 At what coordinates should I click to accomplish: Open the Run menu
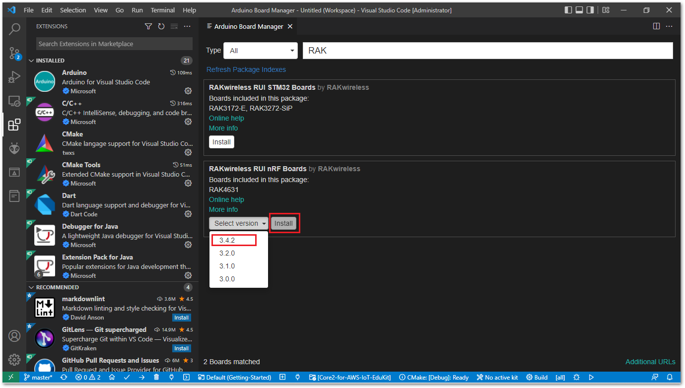[x=137, y=10]
